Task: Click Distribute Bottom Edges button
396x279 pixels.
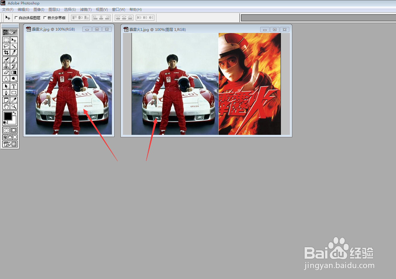Action: (x=130, y=18)
